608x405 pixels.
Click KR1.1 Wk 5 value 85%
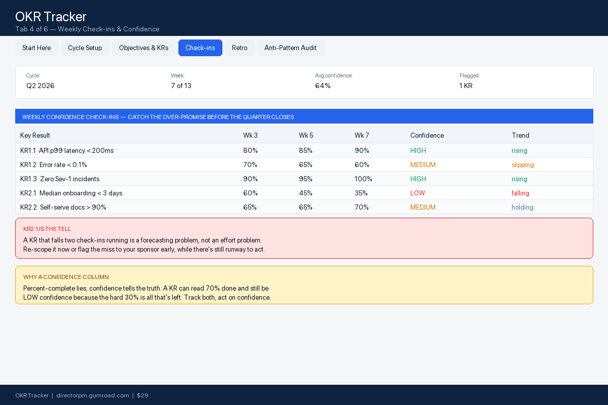[x=306, y=150]
